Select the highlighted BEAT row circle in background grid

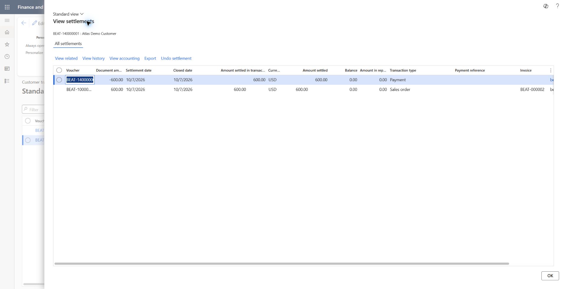(x=28, y=140)
